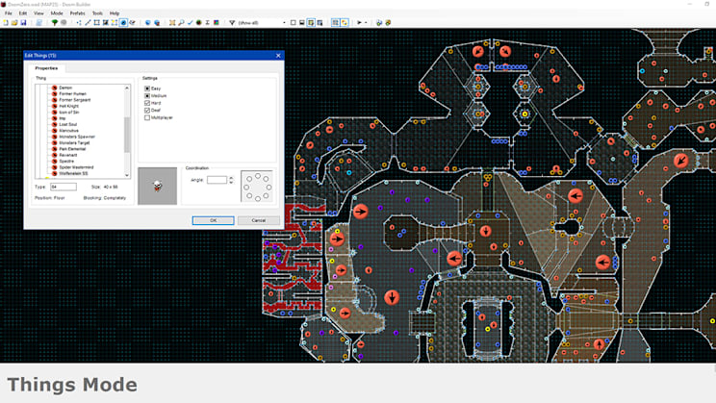Enable the Multiplayer checkbox
Viewport: 716px width, 403px height.
pyautogui.click(x=147, y=117)
